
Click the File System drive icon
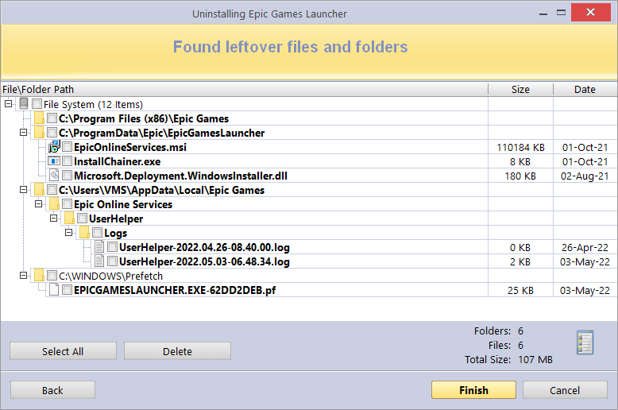click(24, 103)
